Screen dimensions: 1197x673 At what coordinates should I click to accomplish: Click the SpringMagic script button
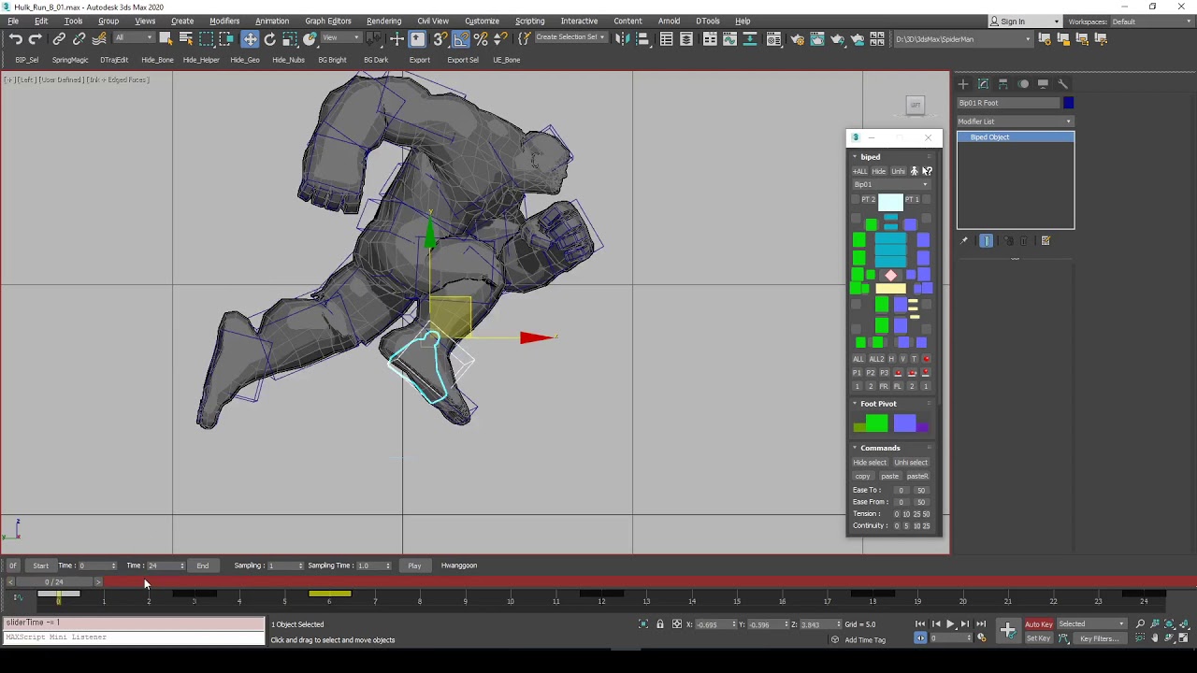click(x=70, y=60)
